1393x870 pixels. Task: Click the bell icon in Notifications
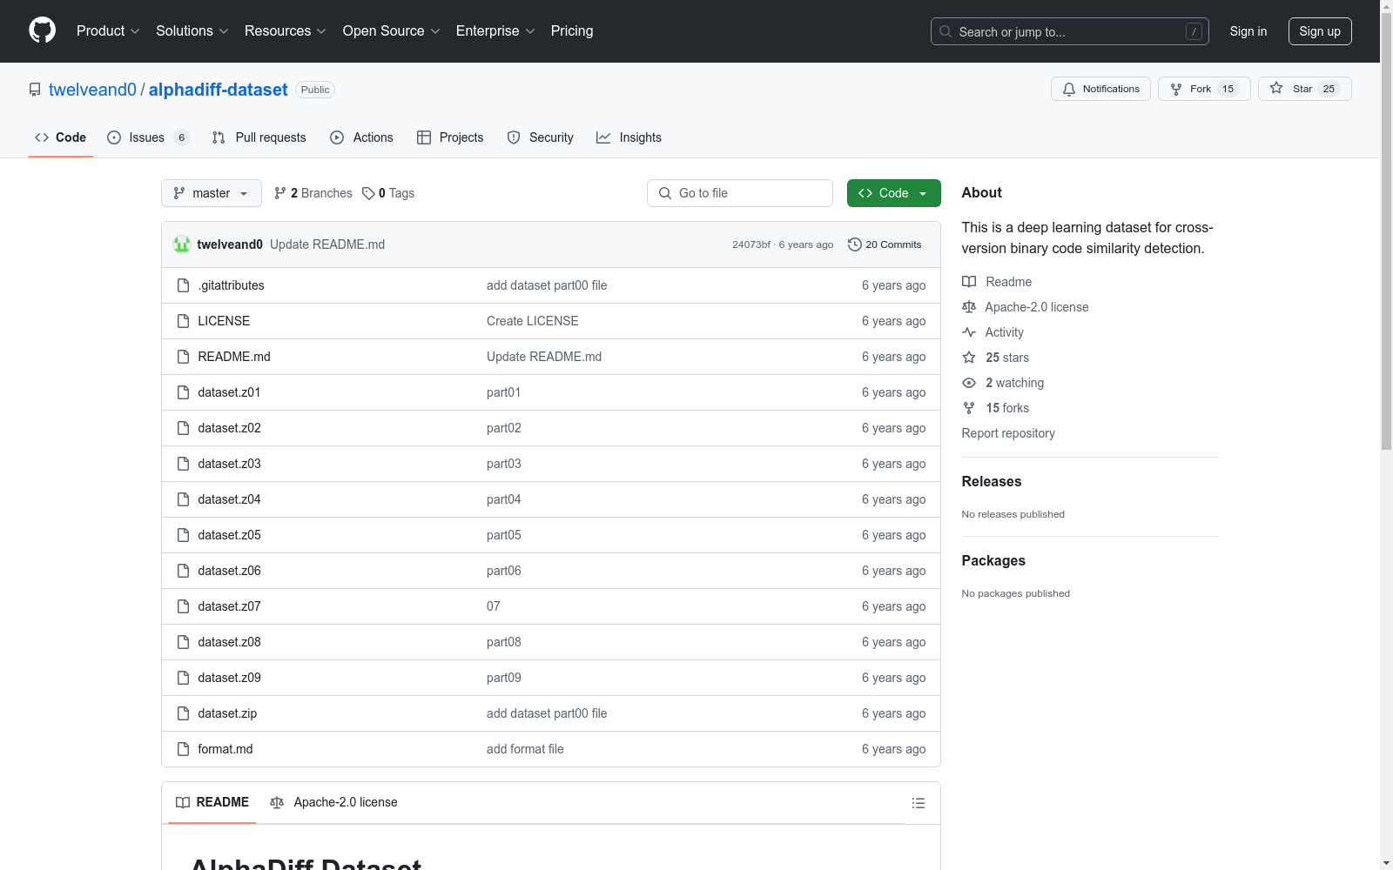point(1069,89)
